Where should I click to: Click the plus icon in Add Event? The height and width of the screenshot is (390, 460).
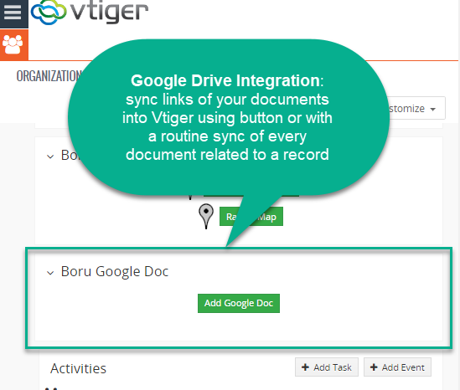pos(374,367)
